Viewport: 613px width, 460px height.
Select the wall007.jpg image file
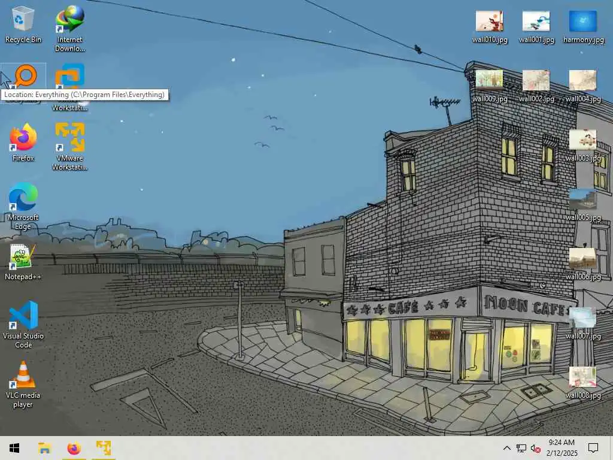coord(583,324)
